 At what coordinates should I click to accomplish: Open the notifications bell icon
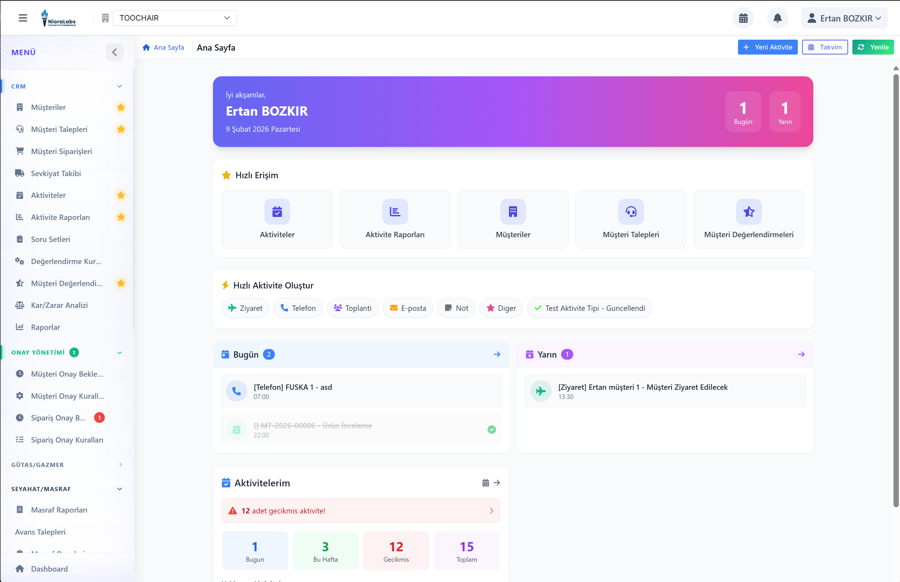(777, 18)
